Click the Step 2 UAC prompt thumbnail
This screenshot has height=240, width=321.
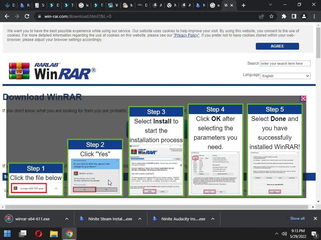pyautogui.click(x=95, y=176)
